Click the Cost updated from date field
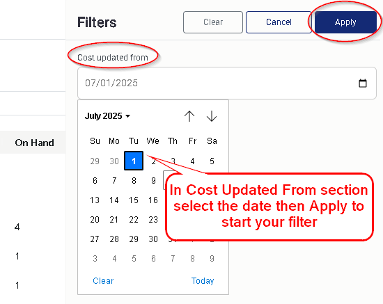The height and width of the screenshot is (304, 383). tap(227, 83)
